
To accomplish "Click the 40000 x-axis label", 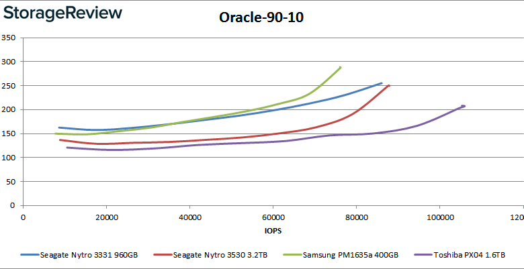I will tap(189, 217).
